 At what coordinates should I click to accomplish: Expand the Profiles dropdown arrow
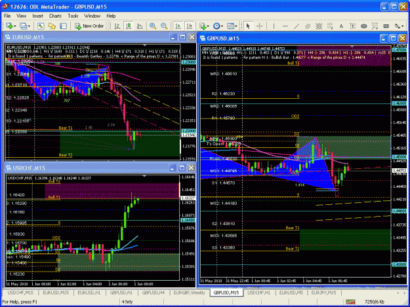point(29,26)
